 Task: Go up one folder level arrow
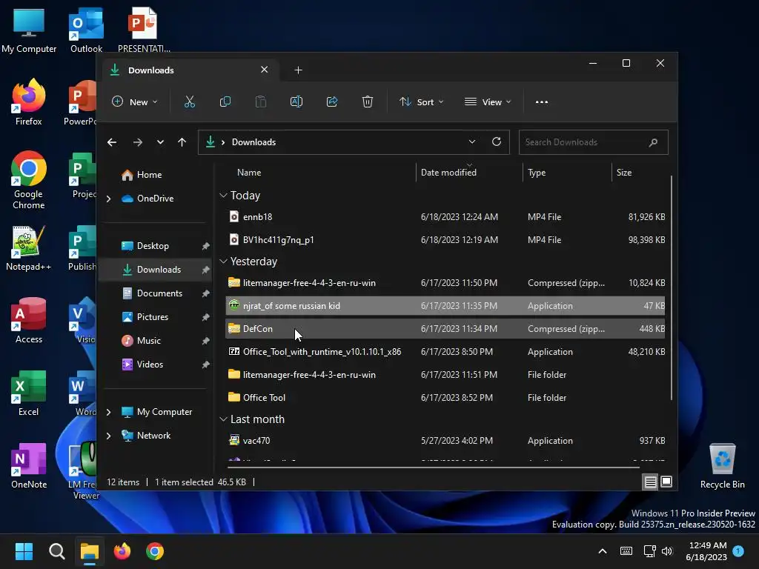tap(182, 142)
